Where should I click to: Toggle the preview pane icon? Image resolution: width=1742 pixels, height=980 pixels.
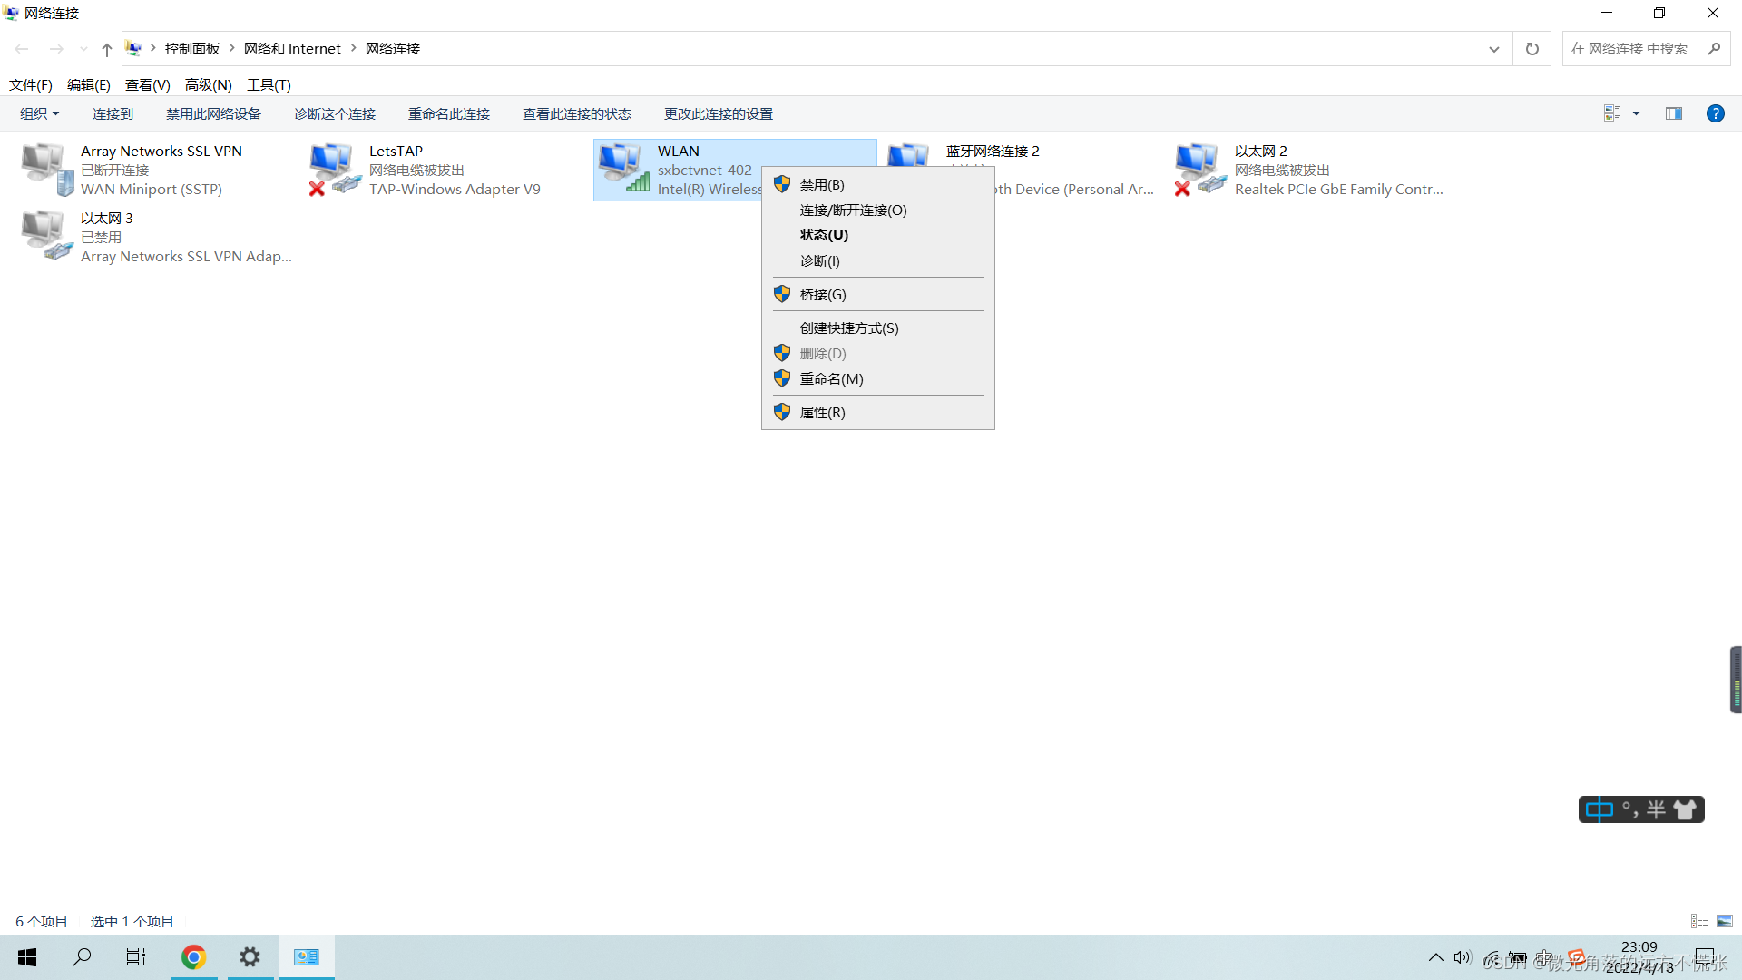click(x=1674, y=113)
